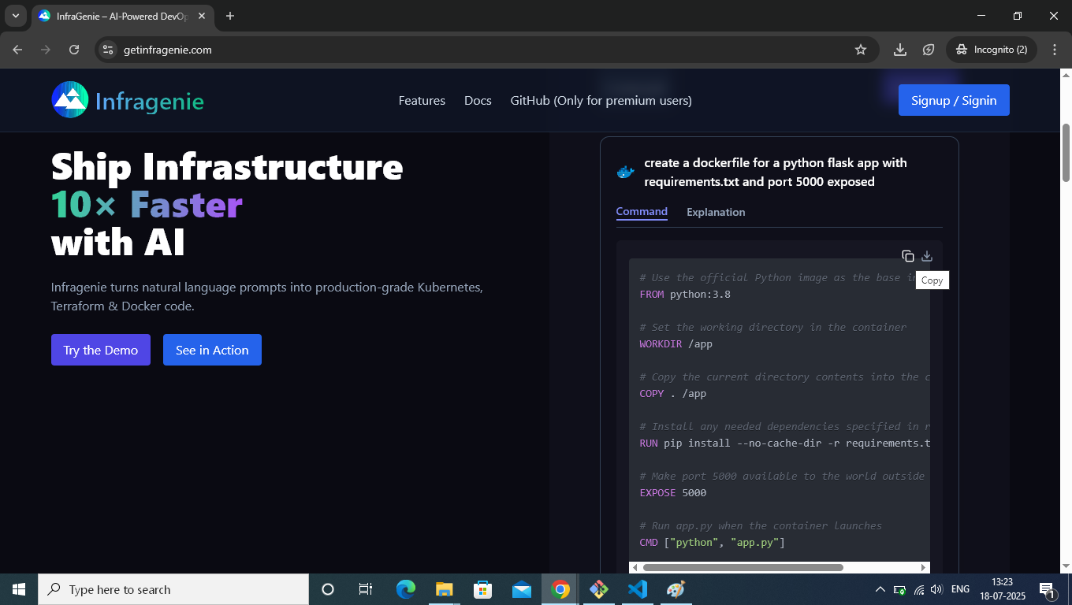
Task: Click the page vertical scrollbar thumb
Action: (x=1066, y=154)
